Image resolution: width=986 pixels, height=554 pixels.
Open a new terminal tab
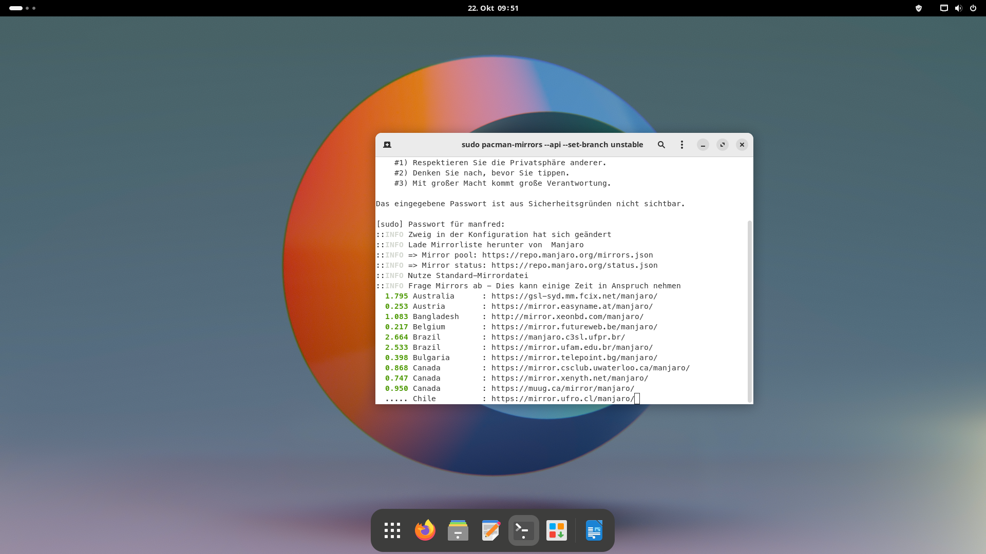[x=387, y=145]
